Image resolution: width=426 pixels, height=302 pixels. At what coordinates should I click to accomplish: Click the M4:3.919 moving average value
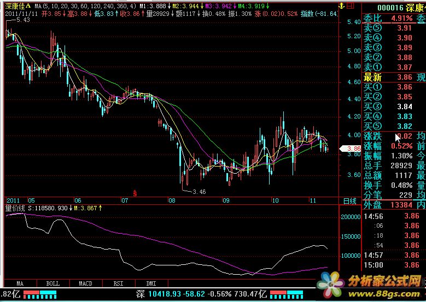tap(251, 6)
